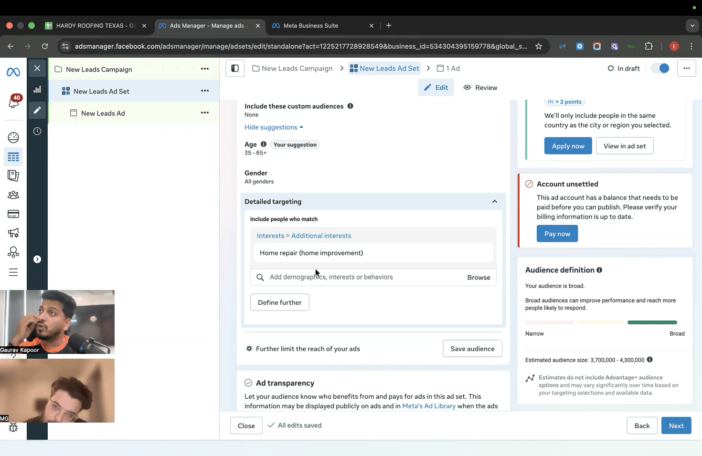Screen dimensions: 702x456
Task: Collapse the Detailed targeting section
Action: [x=495, y=201]
